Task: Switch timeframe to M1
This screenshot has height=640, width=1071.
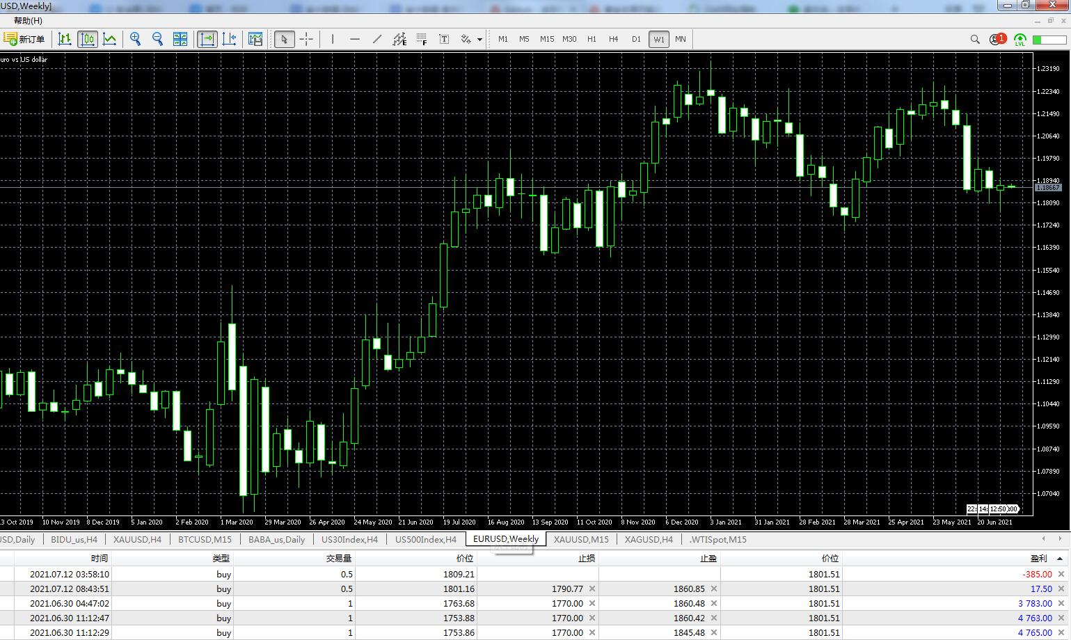Action: [502, 39]
